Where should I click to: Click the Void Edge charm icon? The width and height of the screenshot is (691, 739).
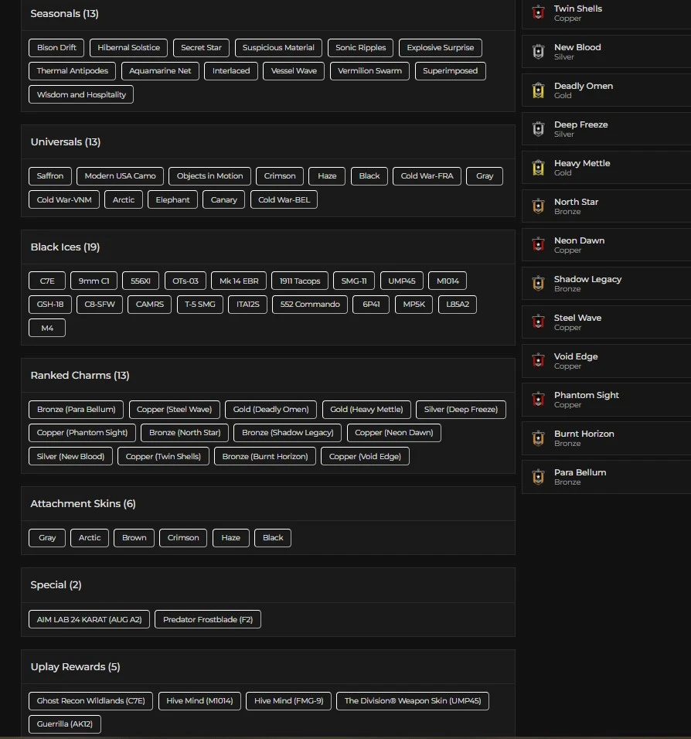tap(539, 361)
